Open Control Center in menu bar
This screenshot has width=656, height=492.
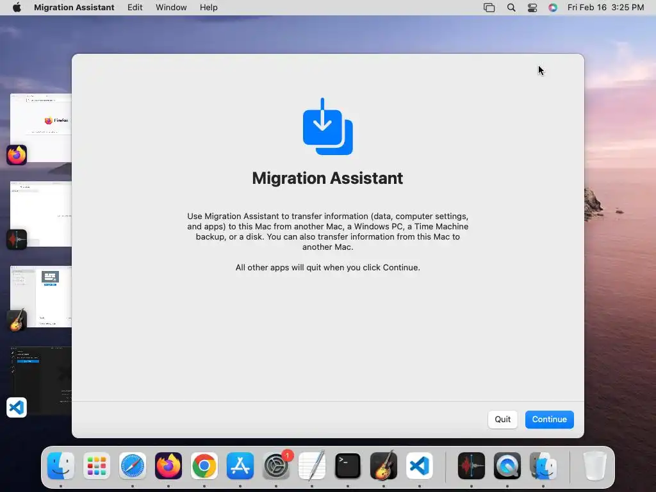[532, 8]
